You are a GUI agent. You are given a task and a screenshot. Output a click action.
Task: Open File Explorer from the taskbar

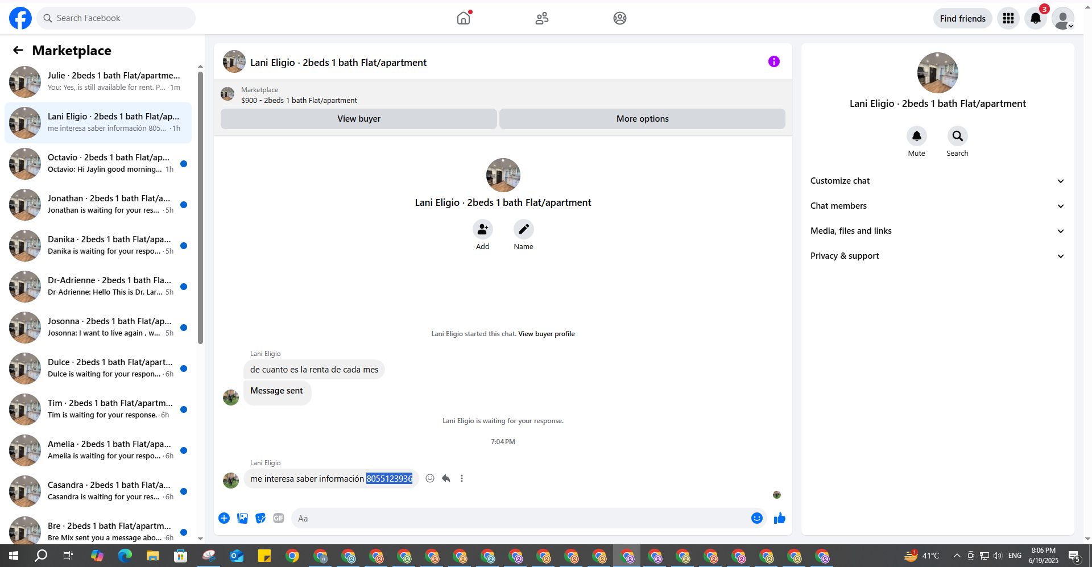click(x=152, y=556)
